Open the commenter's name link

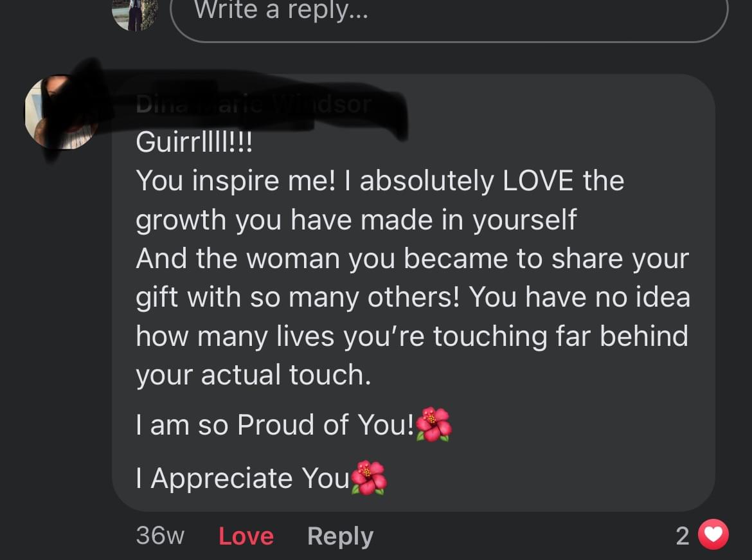pos(254,105)
